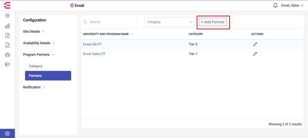The image size is (308, 138).
Task: Click the graduation cap sidebar icon
Action: point(8,64)
